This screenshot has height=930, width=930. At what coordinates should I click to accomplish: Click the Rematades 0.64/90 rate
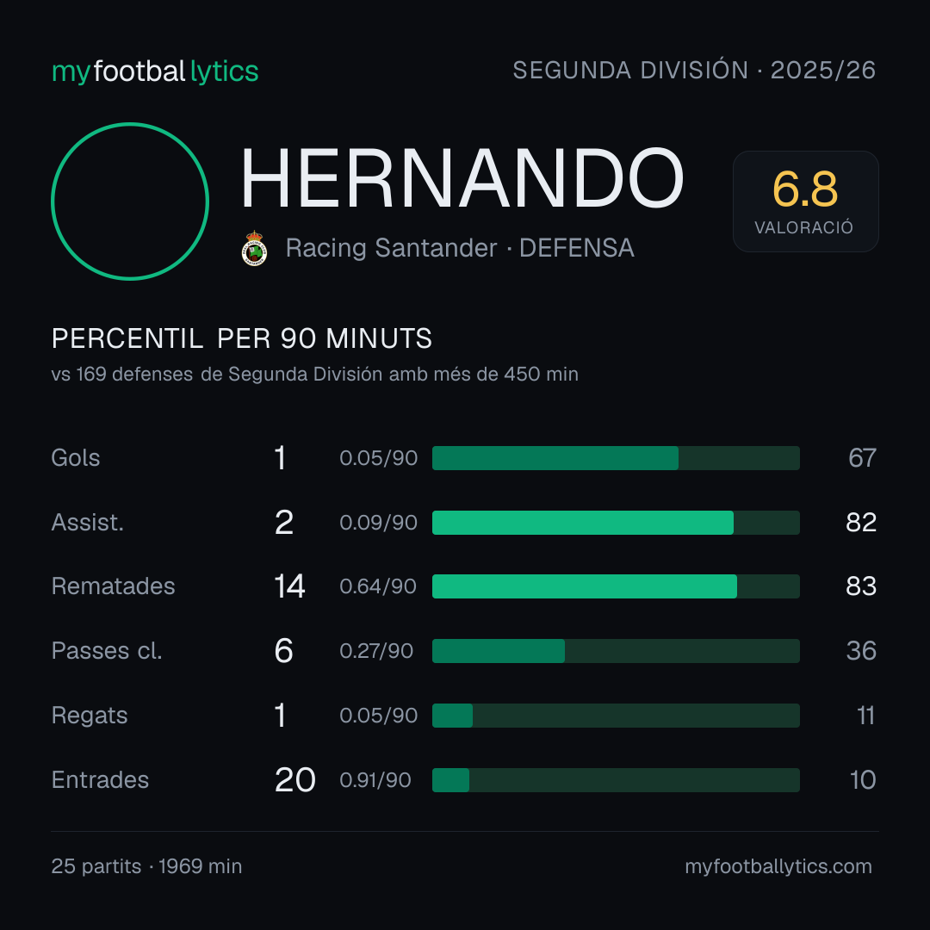click(378, 586)
